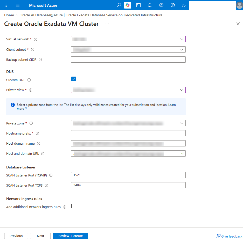243x244 pixels.
Task: Open the more options ellipsis beside title
Action: click(x=107, y=24)
